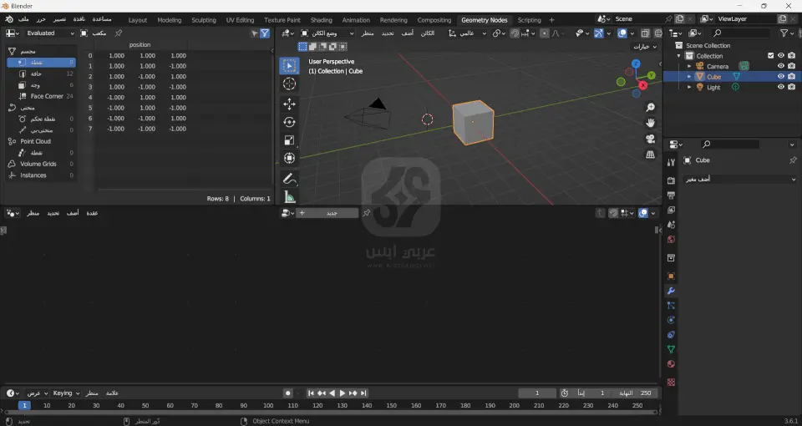Open the object interaction mode dropdown
802x426 pixels.
327,33
